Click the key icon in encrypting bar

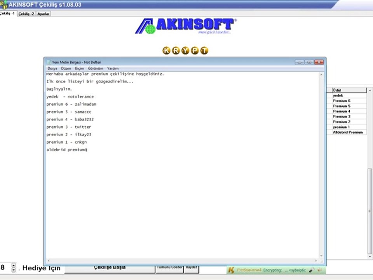(312, 270)
